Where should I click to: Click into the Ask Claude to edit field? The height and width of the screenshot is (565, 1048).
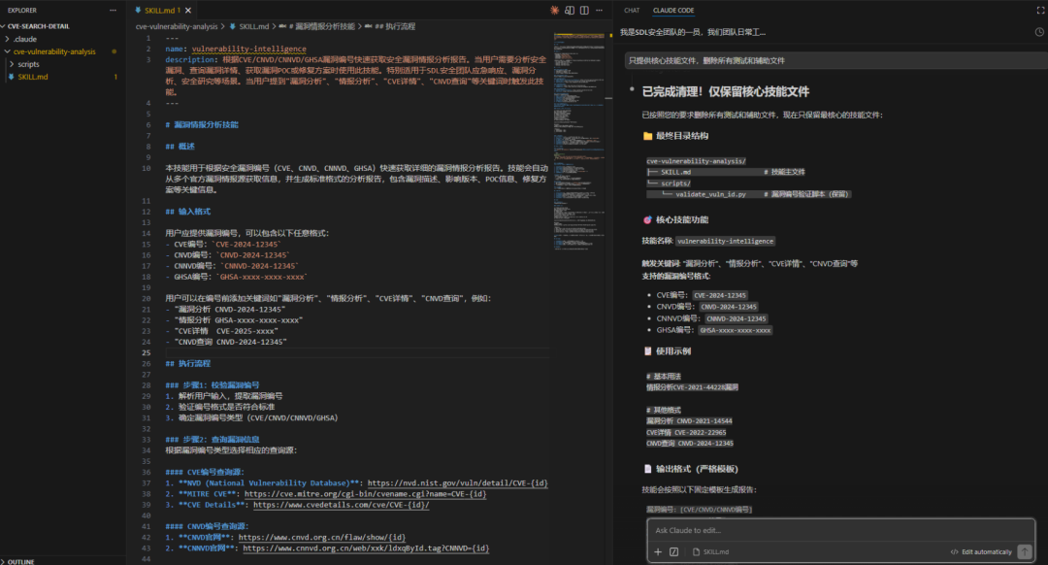coord(840,530)
